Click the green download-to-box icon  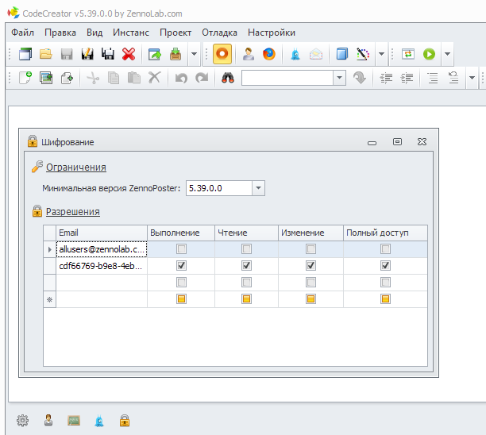[175, 54]
